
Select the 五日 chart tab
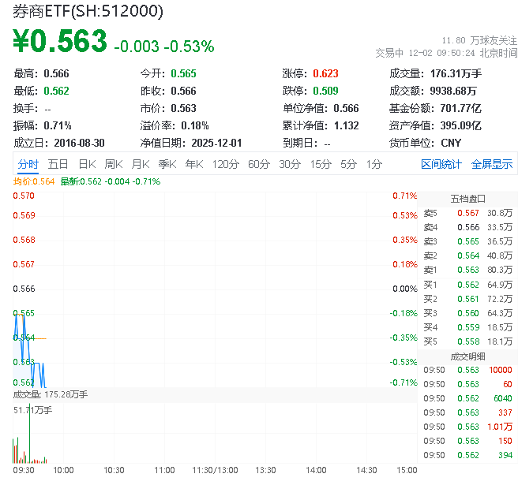pos(58,164)
